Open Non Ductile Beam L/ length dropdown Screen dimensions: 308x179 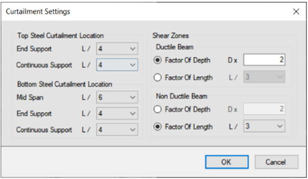[x=264, y=126]
